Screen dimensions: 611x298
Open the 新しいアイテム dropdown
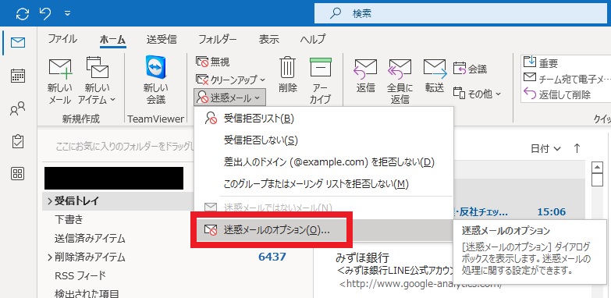pos(97,81)
